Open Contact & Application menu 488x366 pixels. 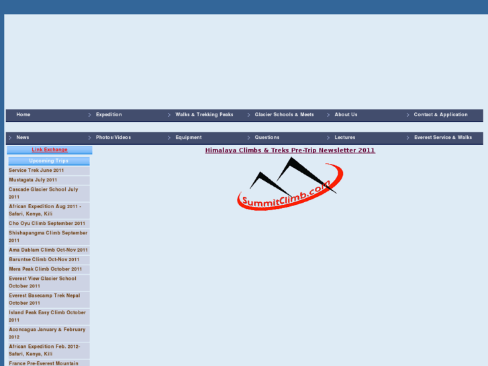click(440, 115)
